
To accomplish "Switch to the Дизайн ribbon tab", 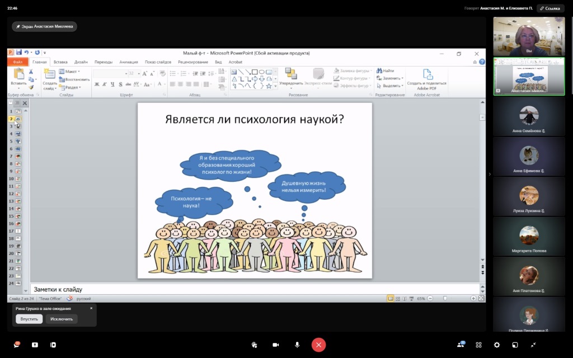I will (81, 62).
